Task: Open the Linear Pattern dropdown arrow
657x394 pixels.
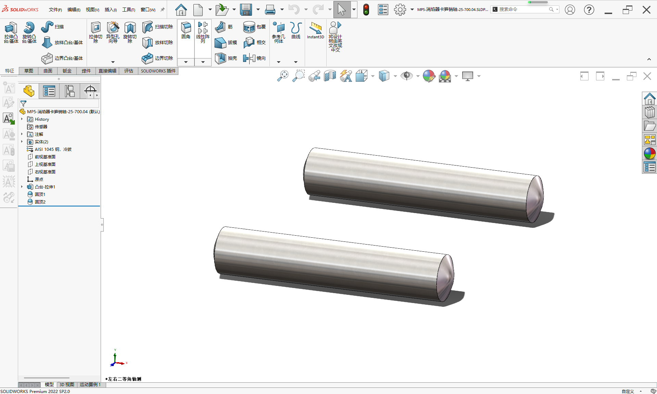Action: (203, 62)
